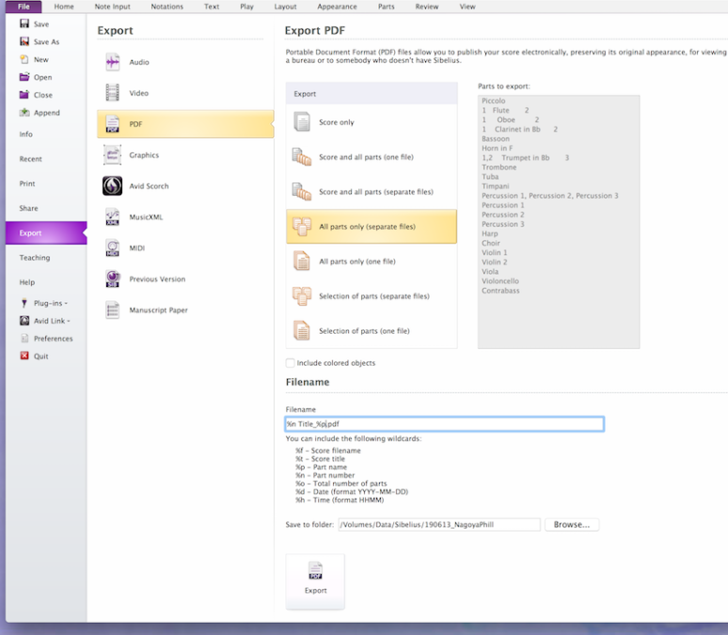Select the Export section in sidebar
Viewport: 728px width, 635px height.
(46, 232)
